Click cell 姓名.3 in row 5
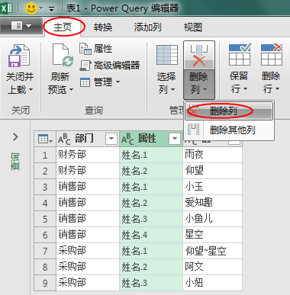 click(x=151, y=219)
